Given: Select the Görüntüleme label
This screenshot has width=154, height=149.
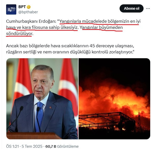Looking at the screenshot, I should [68, 146].
